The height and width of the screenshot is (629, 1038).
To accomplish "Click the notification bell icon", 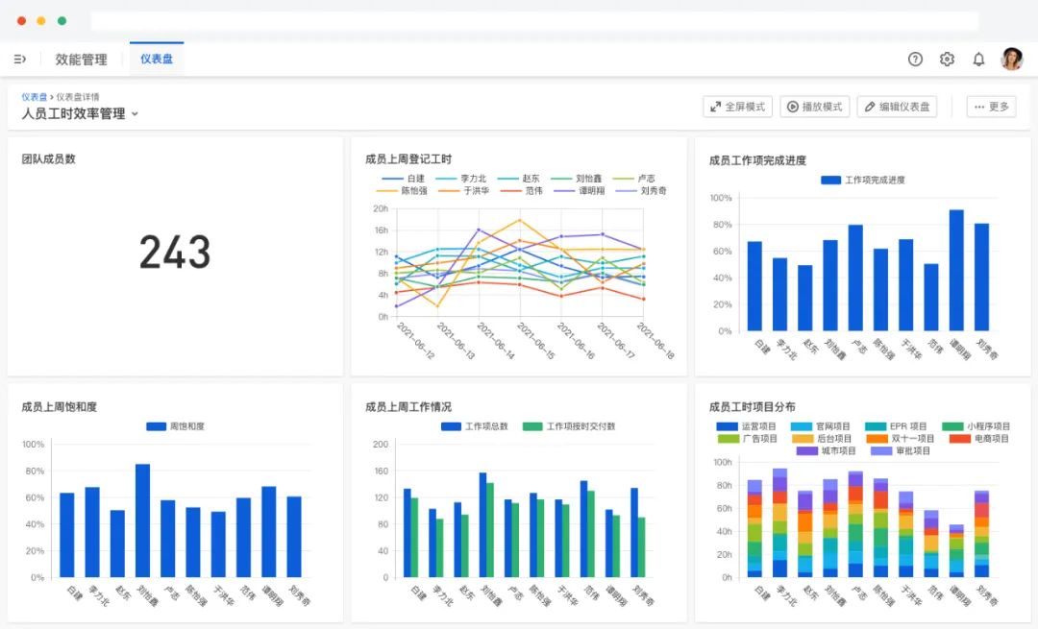I will pyautogui.click(x=978, y=60).
